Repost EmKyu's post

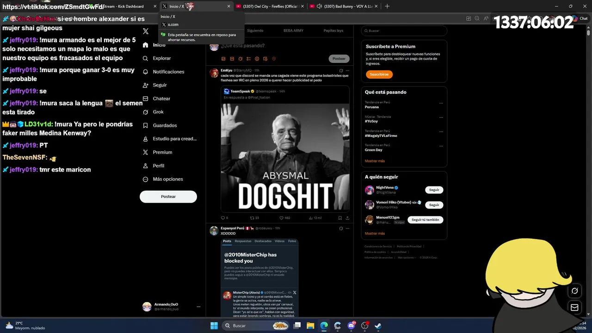[x=254, y=218]
